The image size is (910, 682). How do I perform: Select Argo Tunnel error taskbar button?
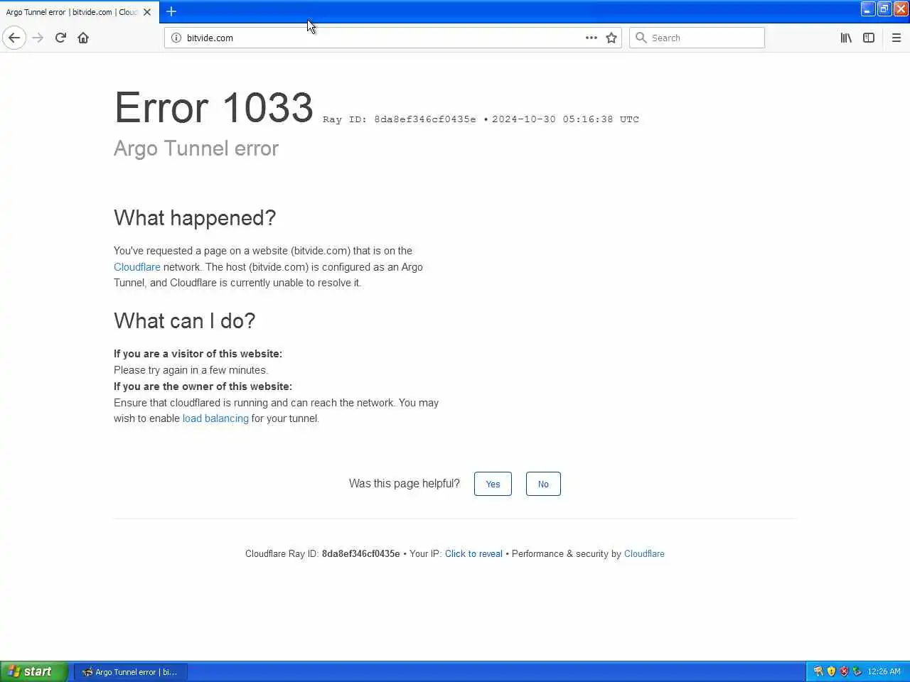pos(131,671)
